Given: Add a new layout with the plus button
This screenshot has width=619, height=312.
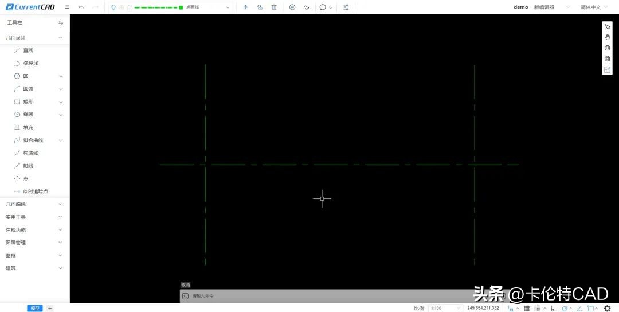Looking at the screenshot, I should point(50,308).
